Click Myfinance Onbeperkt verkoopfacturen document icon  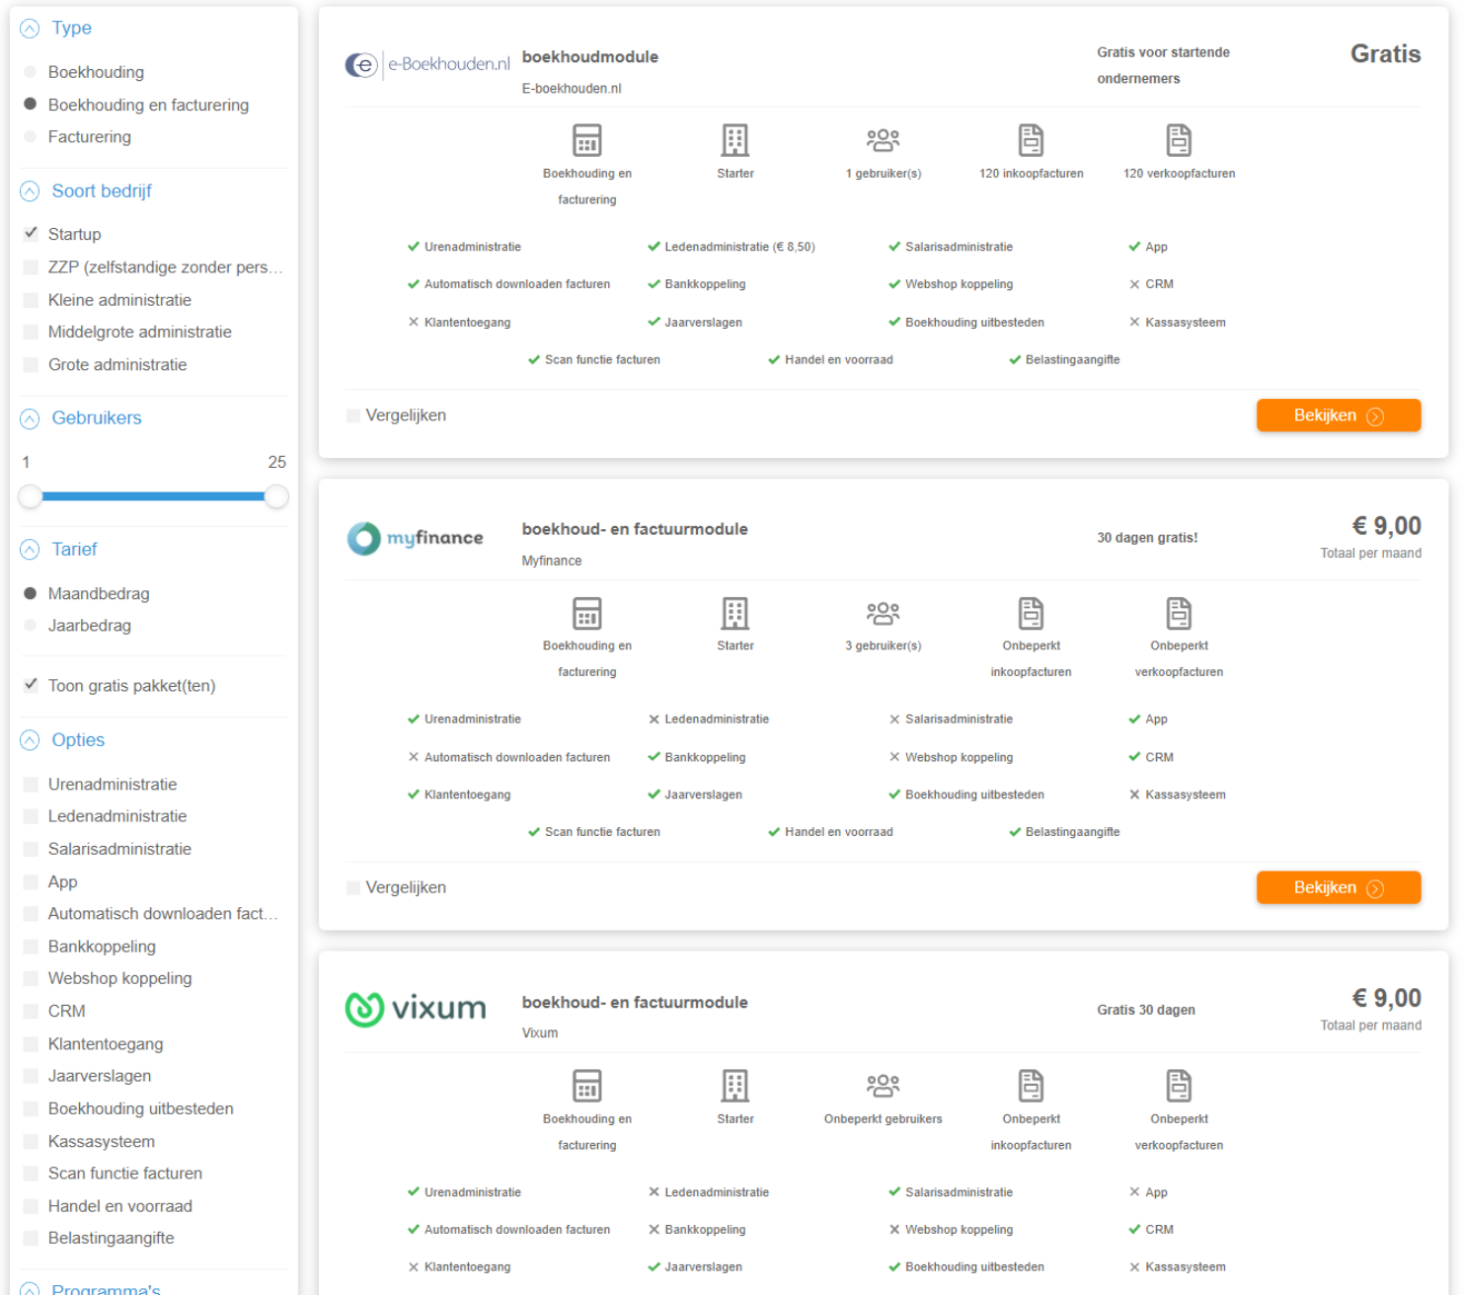[1179, 613]
